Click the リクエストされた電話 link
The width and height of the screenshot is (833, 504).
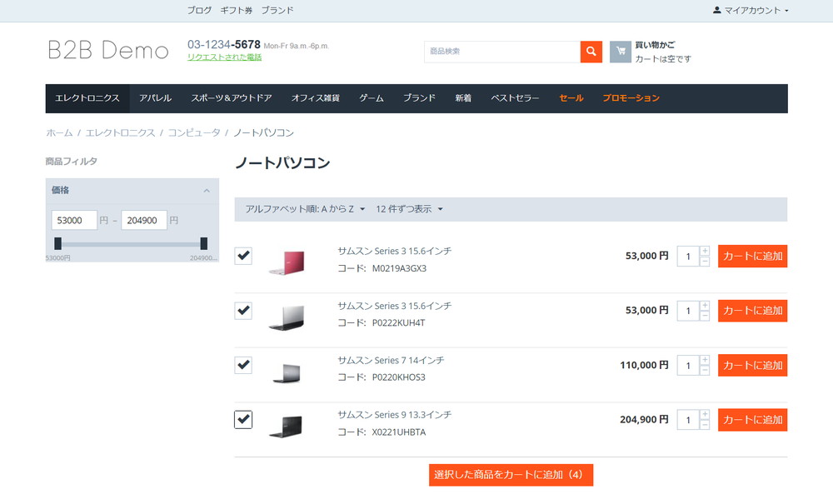[x=225, y=57]
